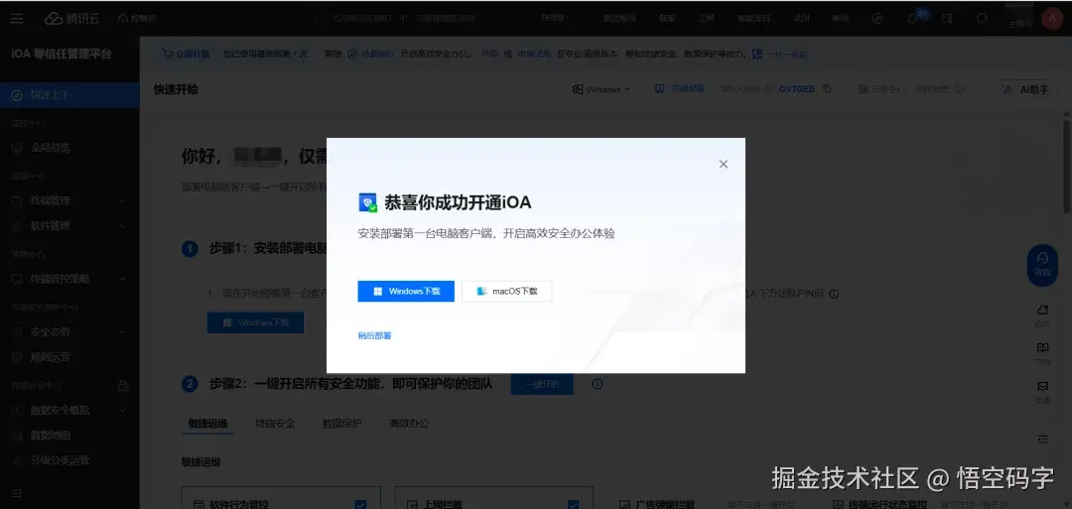Switch to the 高效办公 tab

[x=409, y=423]
